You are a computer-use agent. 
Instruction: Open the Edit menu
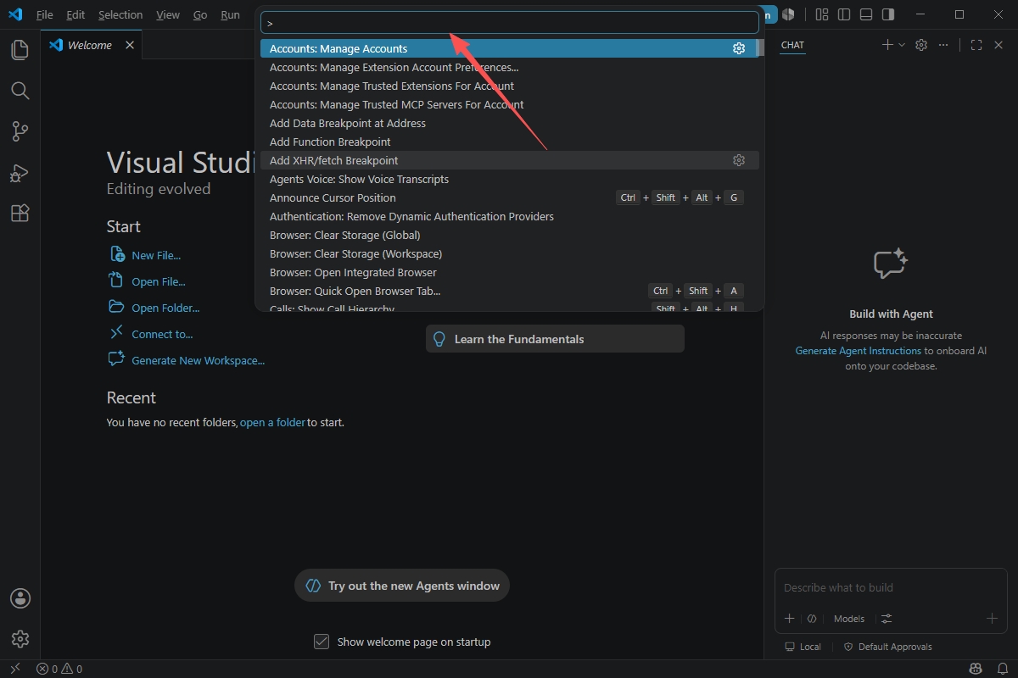tap(76, 14)
